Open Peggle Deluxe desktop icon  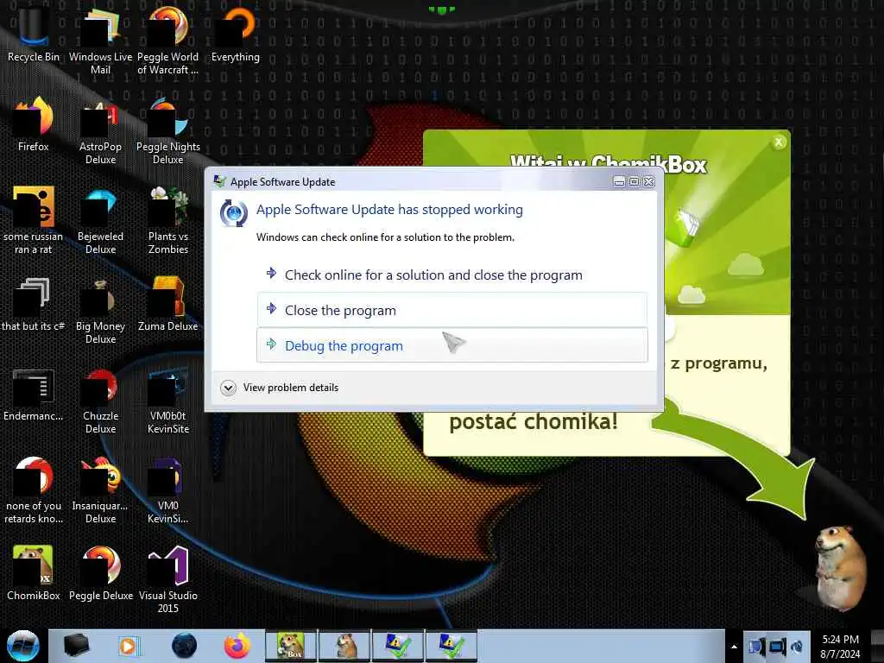pyautogui.click(x=100, y=572)
